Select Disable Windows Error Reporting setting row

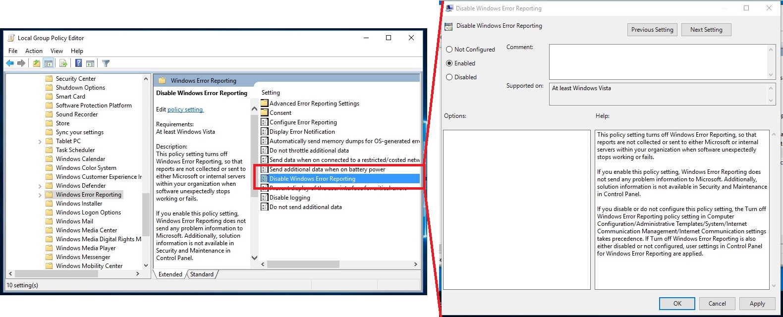tap(340, 179)
